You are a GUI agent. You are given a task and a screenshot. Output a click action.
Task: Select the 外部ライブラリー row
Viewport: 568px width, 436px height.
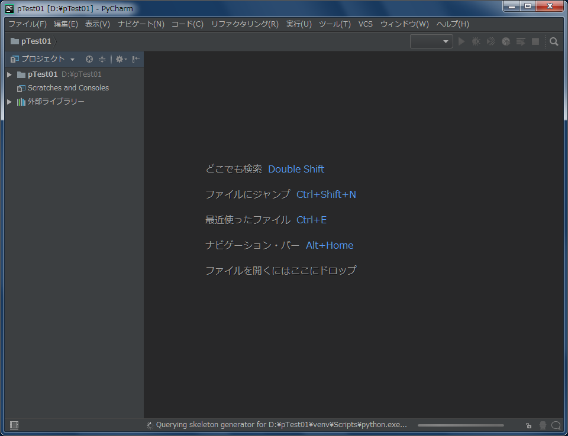tap(75, 102)
